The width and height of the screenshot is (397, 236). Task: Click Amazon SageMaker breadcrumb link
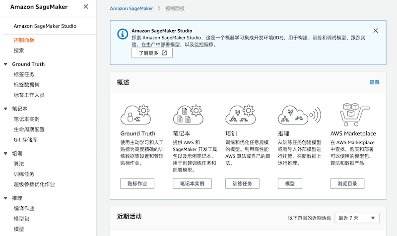point(132,8)
